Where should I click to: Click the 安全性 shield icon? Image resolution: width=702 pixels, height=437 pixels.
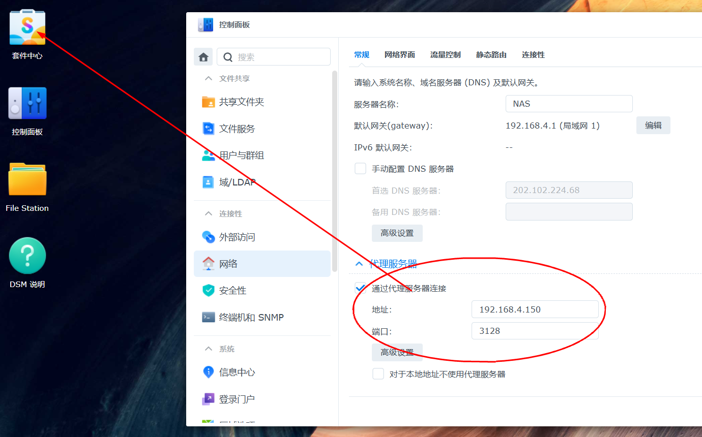click(x=209, y=290)
